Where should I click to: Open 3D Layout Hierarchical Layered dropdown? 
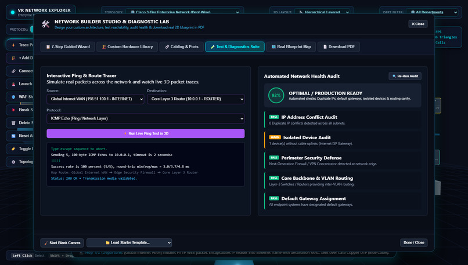[323, 12]
